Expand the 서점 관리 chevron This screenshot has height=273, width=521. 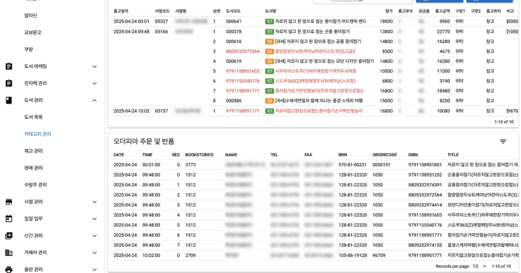(95, 202)
